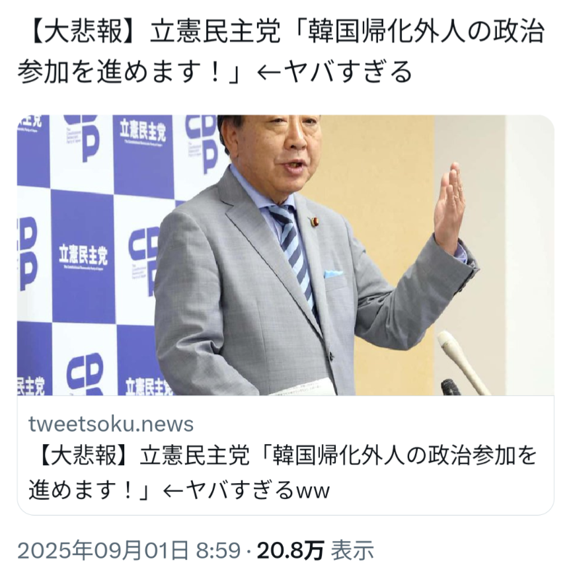The image size is (571, 569).
Task: Open the card headline starting with 【大悲報】
Action: (282, 472)
